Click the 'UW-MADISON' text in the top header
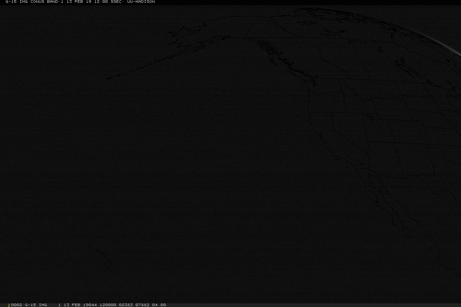Image resolution: width=461 pixels, height=307 pixels. (x=141, y=2)
